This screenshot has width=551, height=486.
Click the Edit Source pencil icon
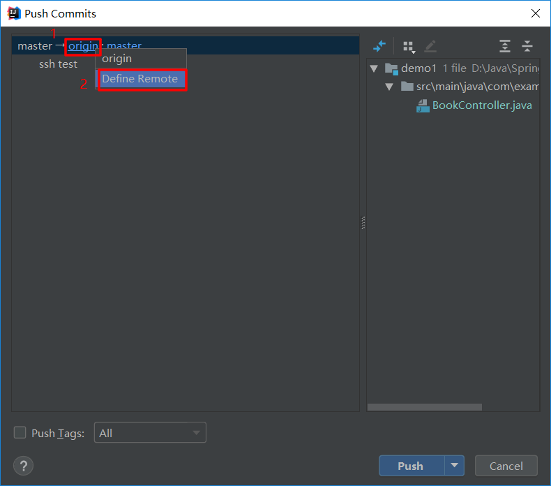(x=430, y=46)
